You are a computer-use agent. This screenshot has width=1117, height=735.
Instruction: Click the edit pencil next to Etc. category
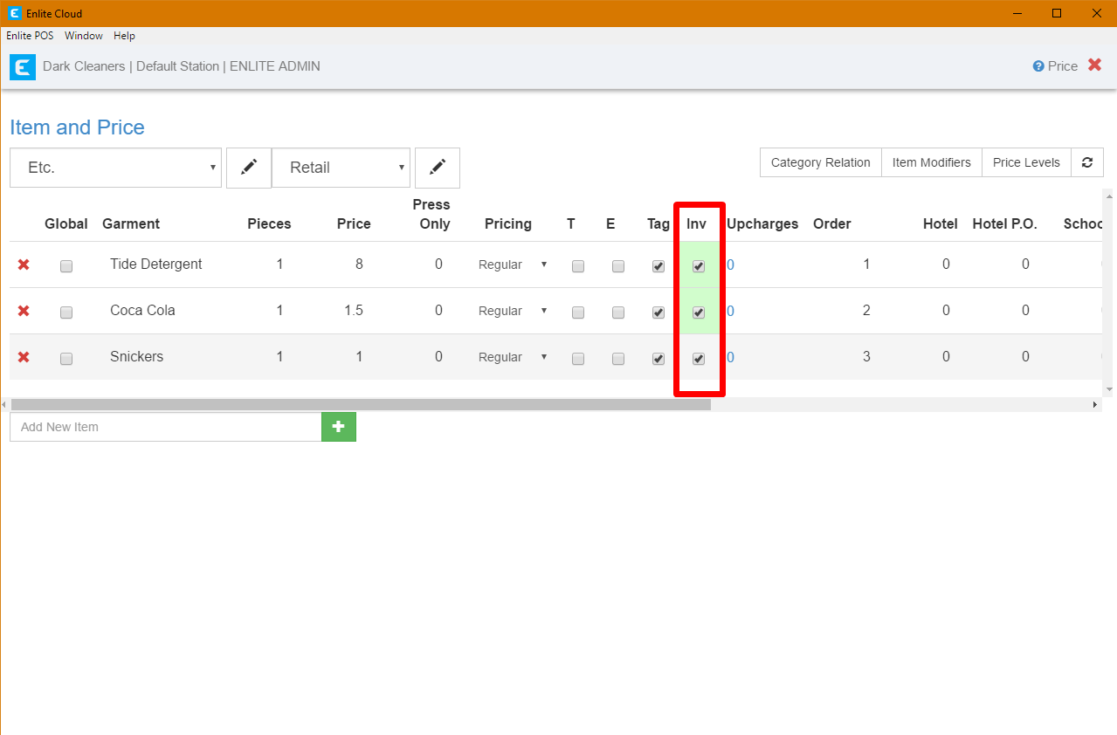[249, 168]
